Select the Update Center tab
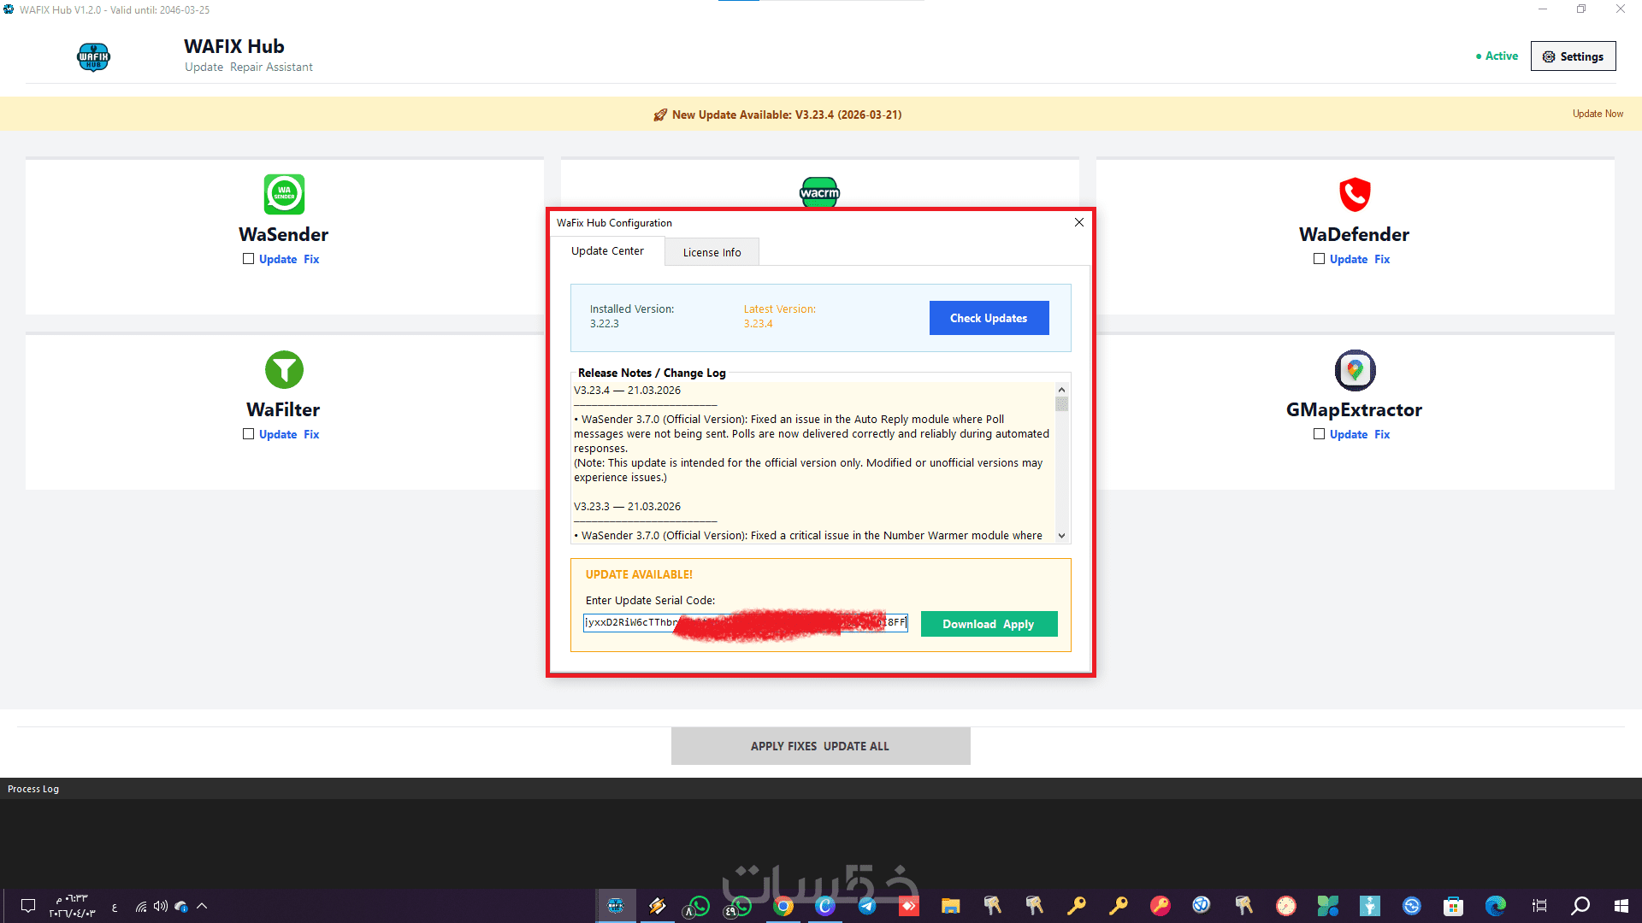 (x=607, y=250)
